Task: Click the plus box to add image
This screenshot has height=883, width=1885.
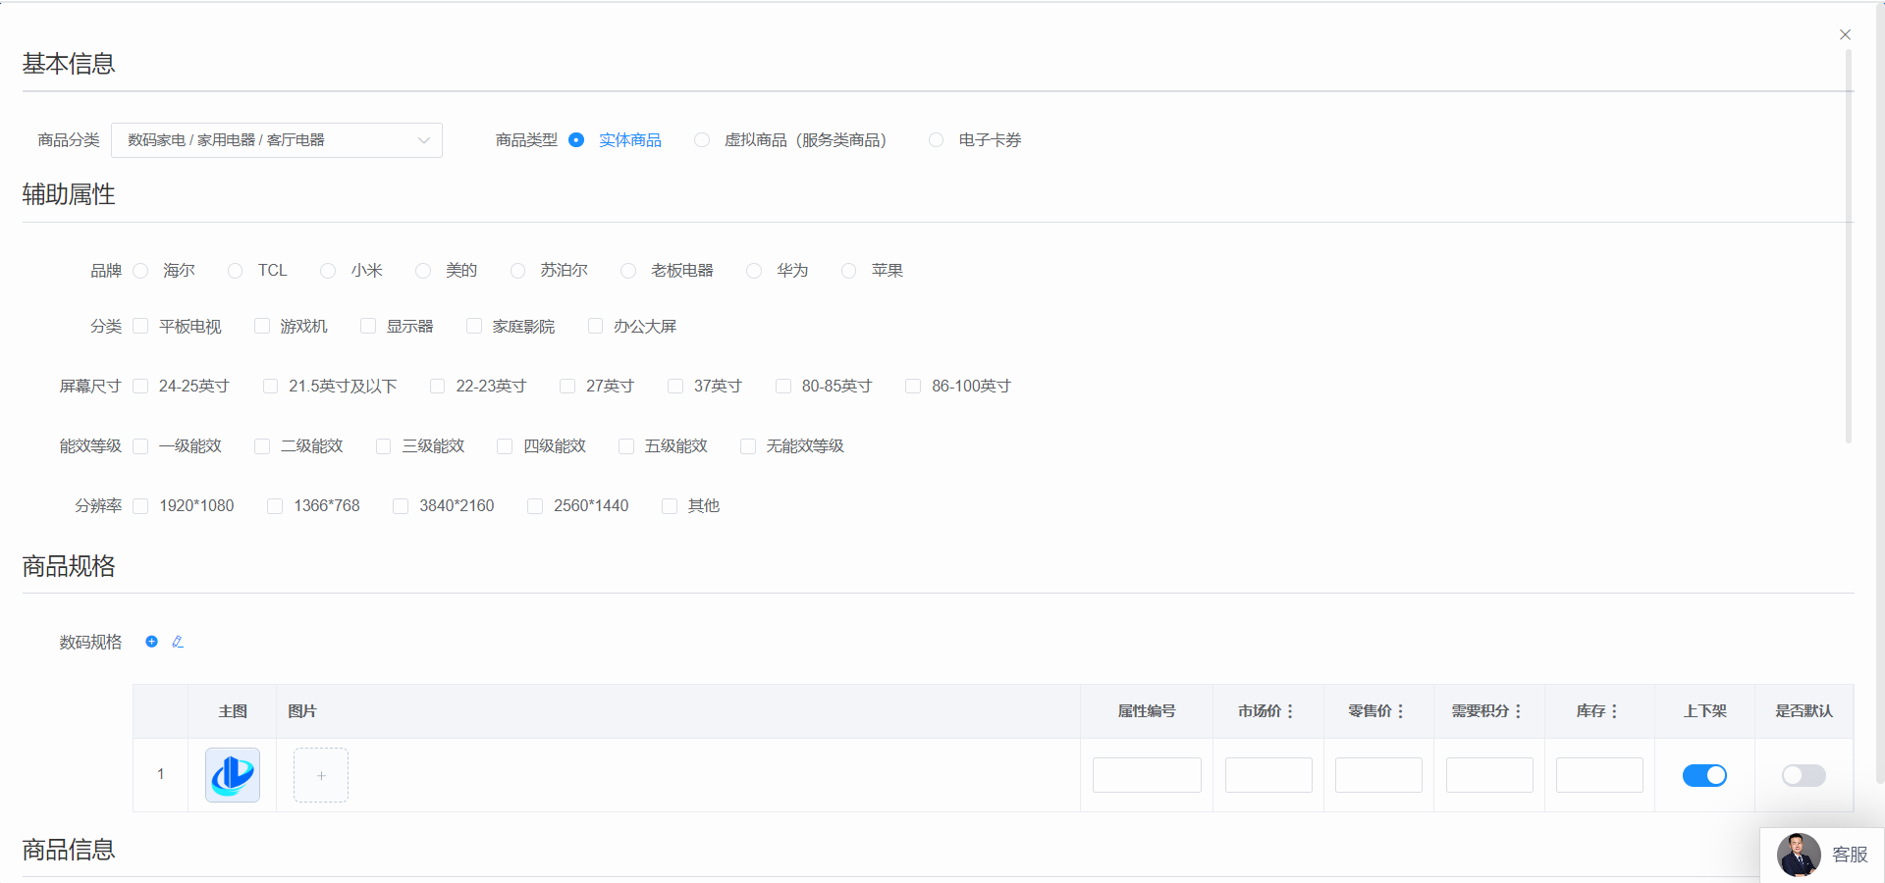Action: (321, 775)
